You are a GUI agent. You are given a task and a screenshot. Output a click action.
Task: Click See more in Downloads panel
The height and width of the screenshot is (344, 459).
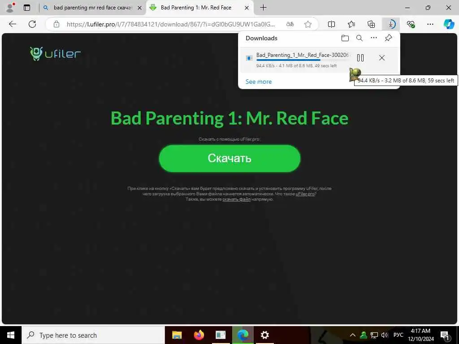coord(259,82)
